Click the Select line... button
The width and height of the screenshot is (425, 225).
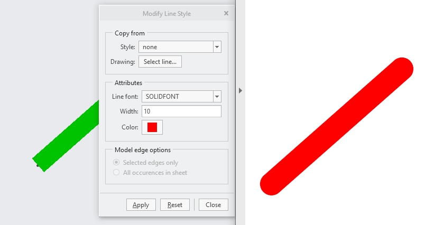point(160,62)
